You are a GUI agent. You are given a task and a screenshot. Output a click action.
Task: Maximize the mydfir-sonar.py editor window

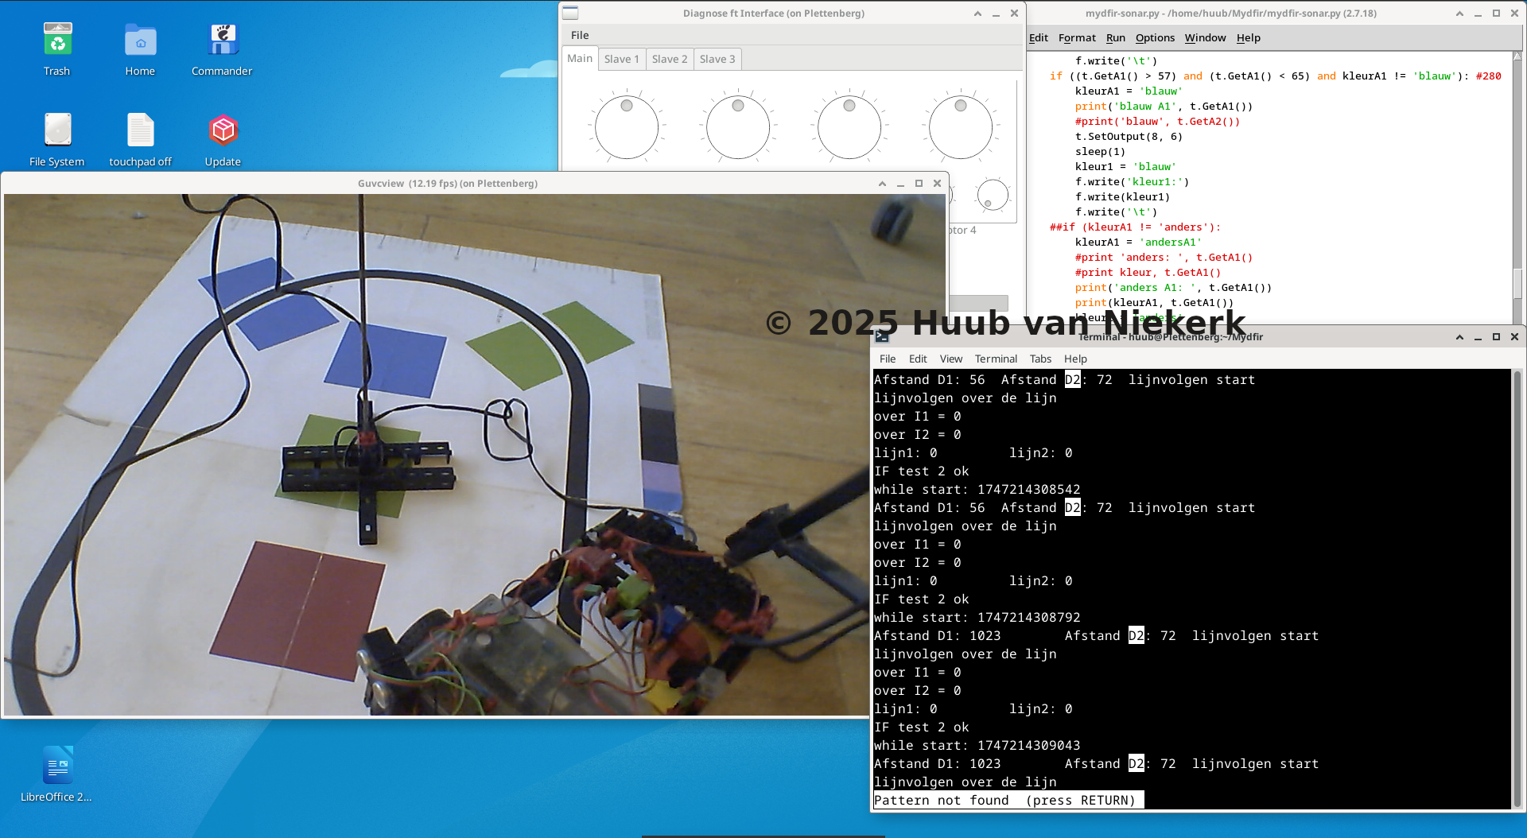point(1496,14)
